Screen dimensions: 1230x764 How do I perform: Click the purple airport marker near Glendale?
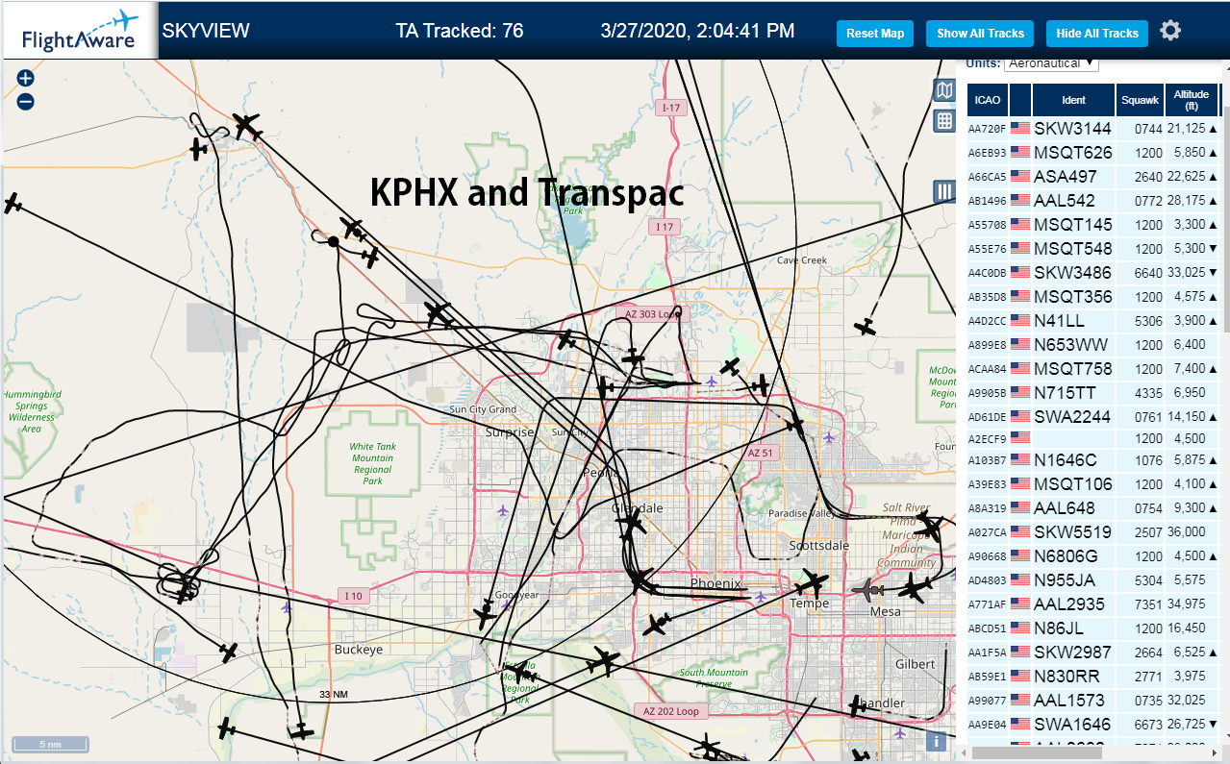[x=503, y=510]
